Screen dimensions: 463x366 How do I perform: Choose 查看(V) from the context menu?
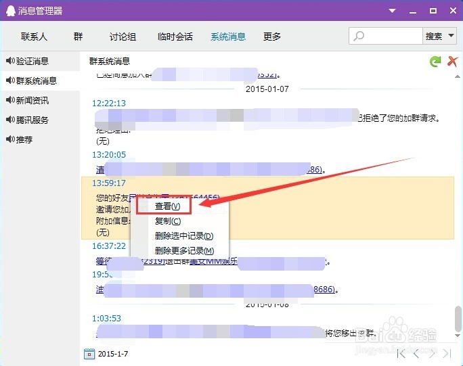click(x=167, y=206)
